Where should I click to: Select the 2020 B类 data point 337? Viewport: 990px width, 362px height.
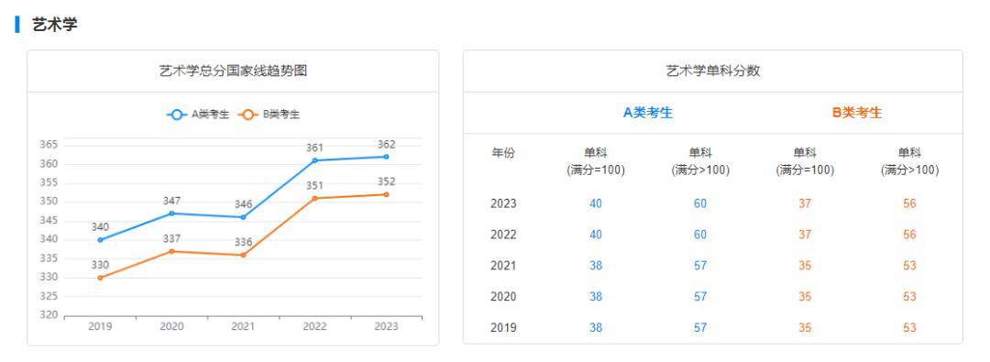[x=171, y=251]
